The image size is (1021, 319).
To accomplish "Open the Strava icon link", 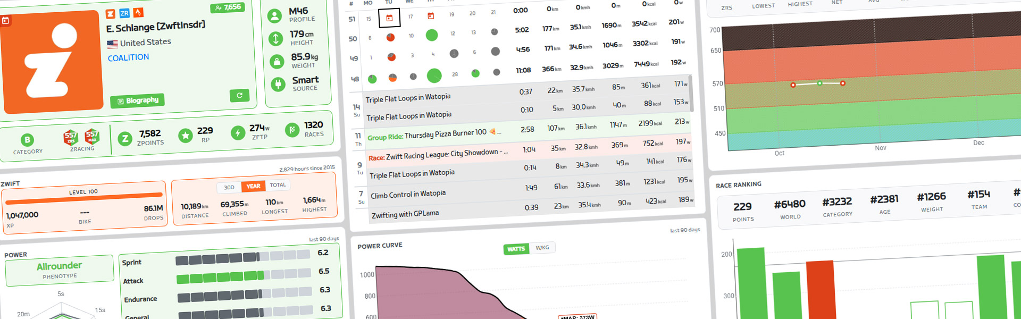I will [138, 12].
